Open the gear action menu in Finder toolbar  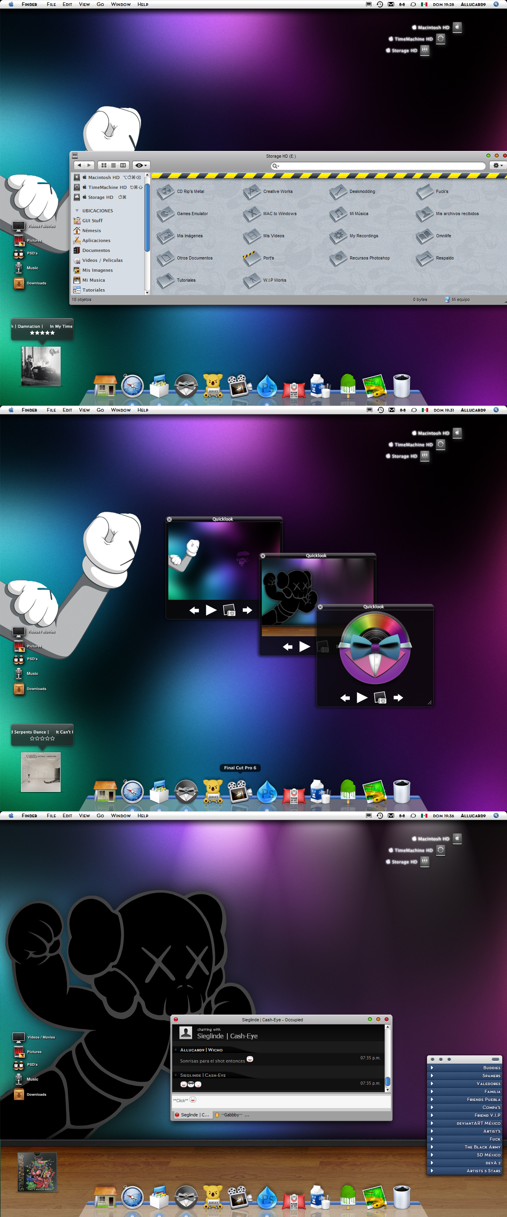497,165
